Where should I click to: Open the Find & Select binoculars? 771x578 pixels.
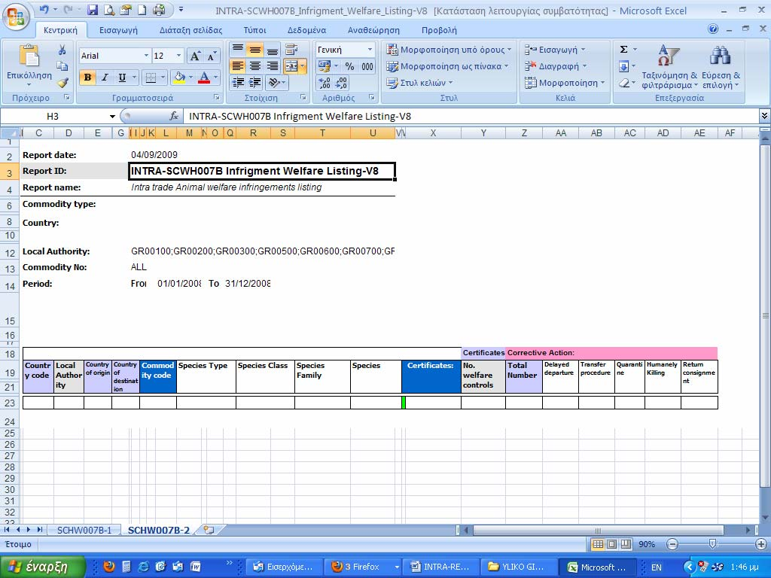pos(720,56)
